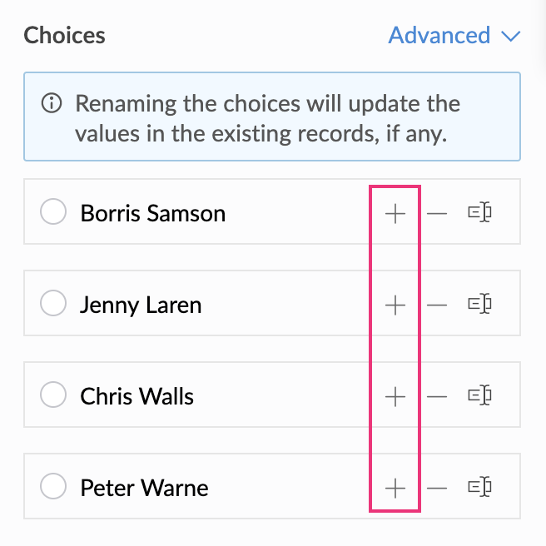Delete the Chris Walls choice

click(437, 396)
